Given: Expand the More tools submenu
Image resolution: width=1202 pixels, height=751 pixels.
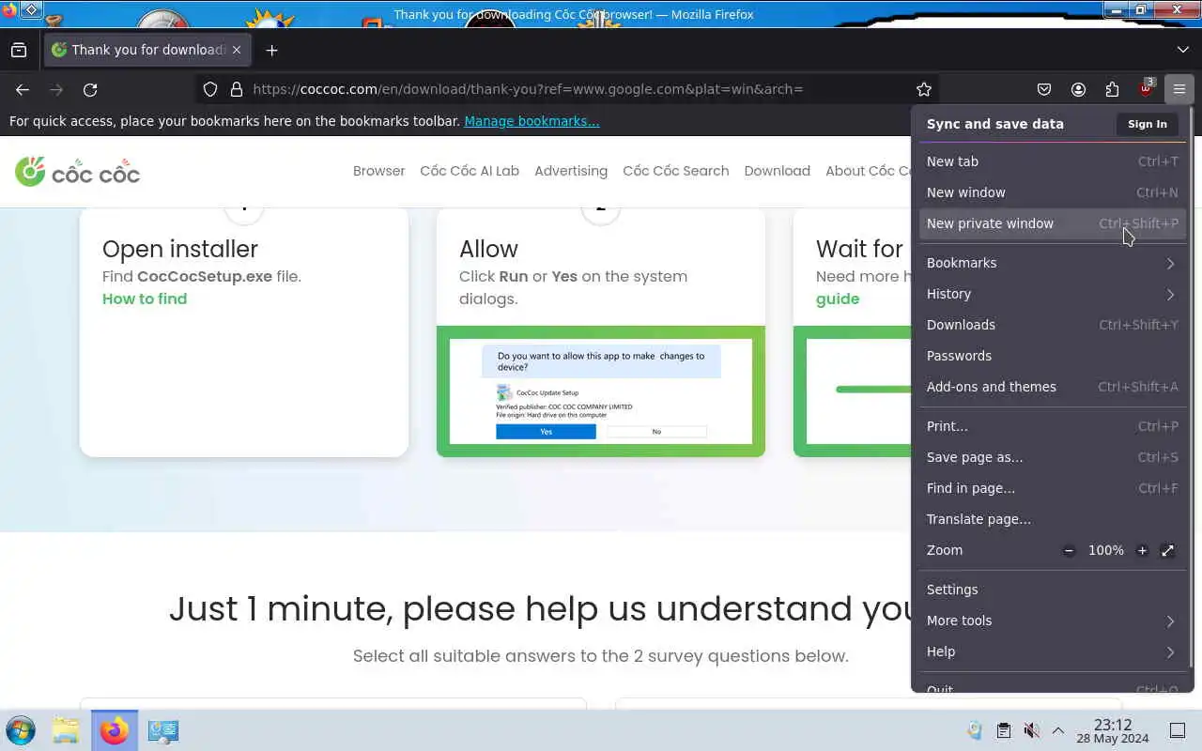Looking at the screenshot, I should tap(1052, 621).
